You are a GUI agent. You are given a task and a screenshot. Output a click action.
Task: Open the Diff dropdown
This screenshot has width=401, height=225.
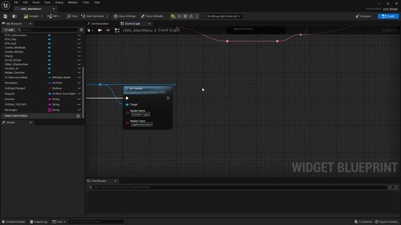click(x=53, y=16)
